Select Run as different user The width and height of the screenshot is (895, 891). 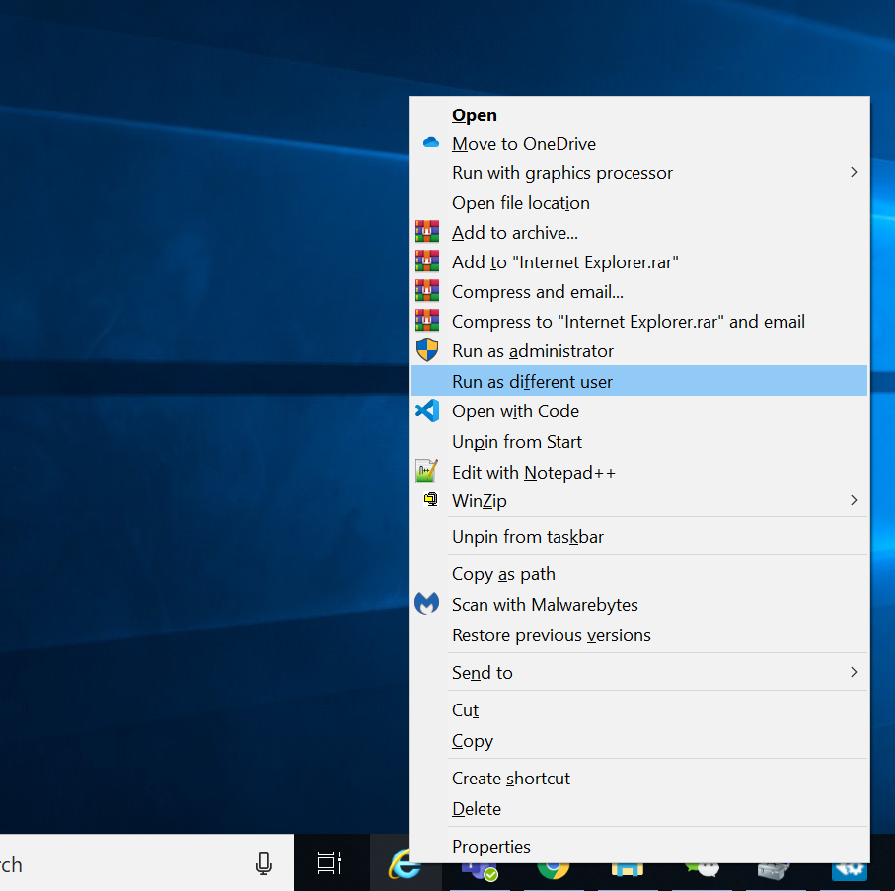(532, 382)
